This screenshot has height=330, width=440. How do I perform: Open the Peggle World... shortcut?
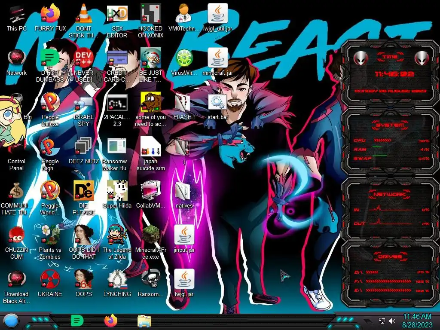[x=50, y=198]
